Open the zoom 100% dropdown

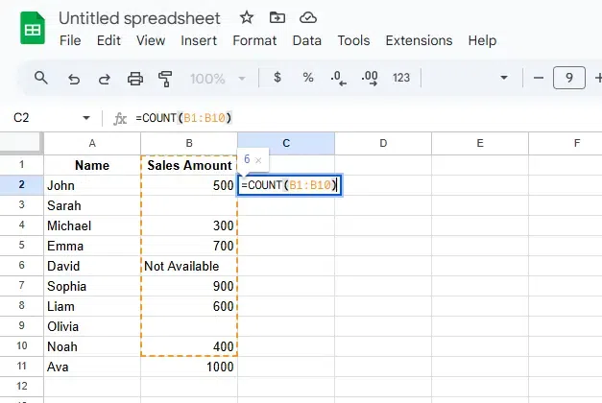218,79
